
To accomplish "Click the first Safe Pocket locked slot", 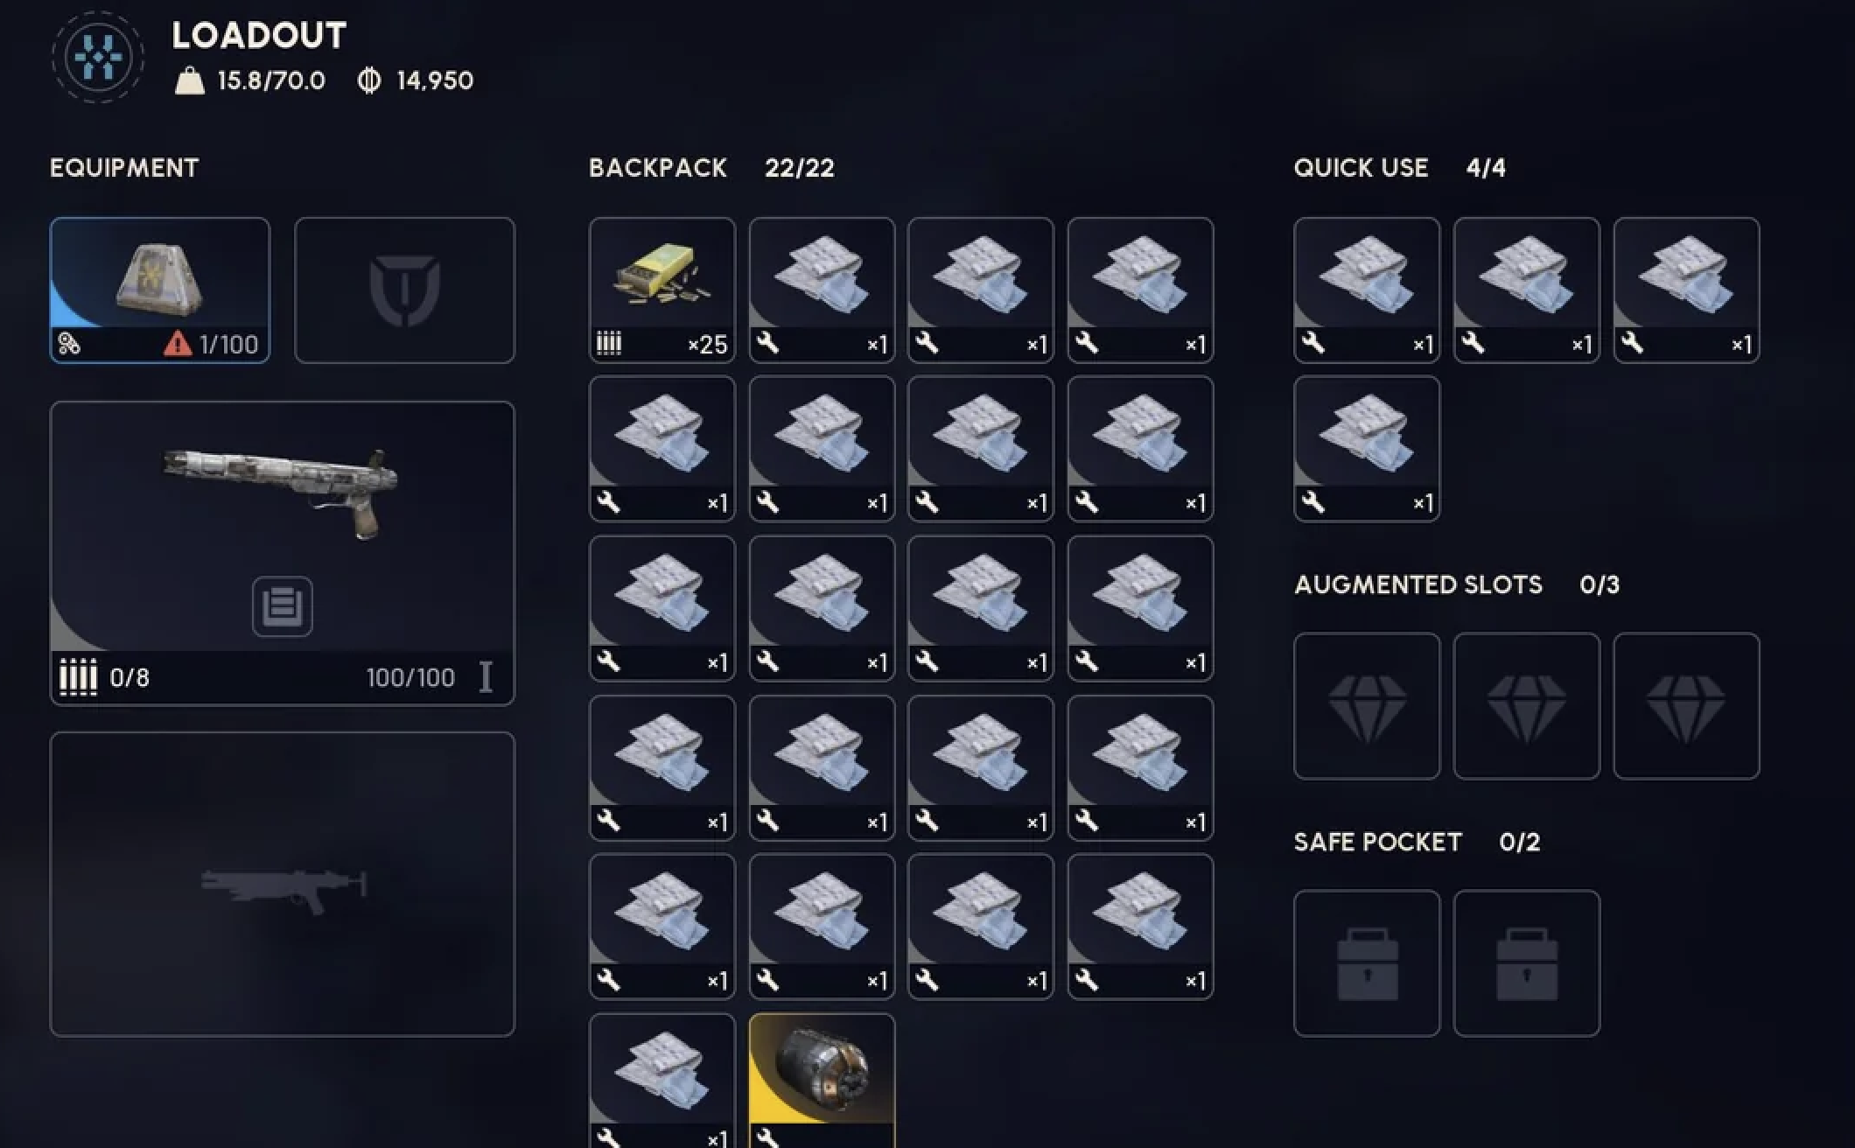I will tap(1367, 962).
